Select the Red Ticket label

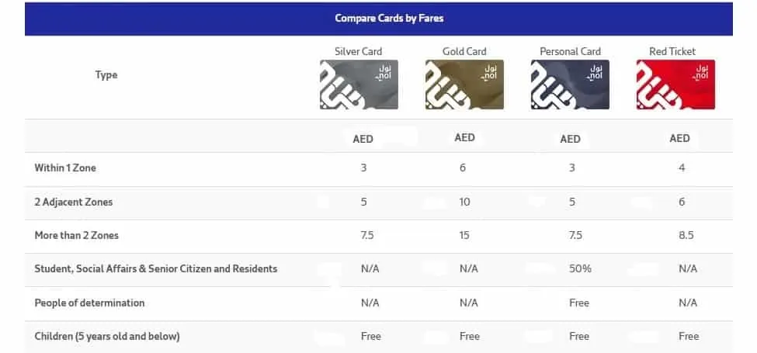672,51
